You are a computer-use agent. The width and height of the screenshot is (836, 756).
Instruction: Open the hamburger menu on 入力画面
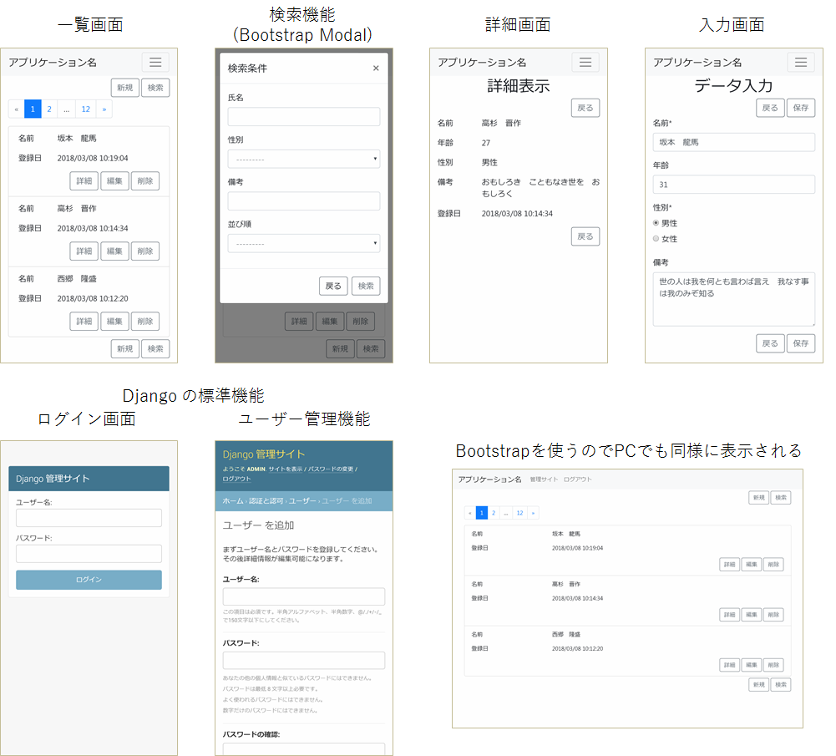point(800,62)
